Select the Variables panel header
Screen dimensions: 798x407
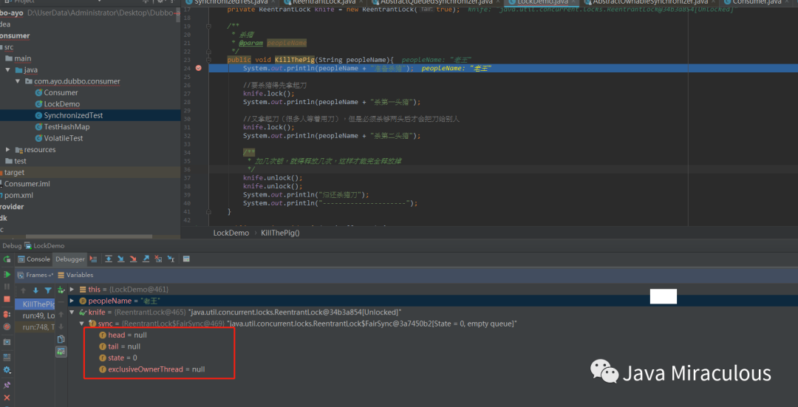click(75, 275)
